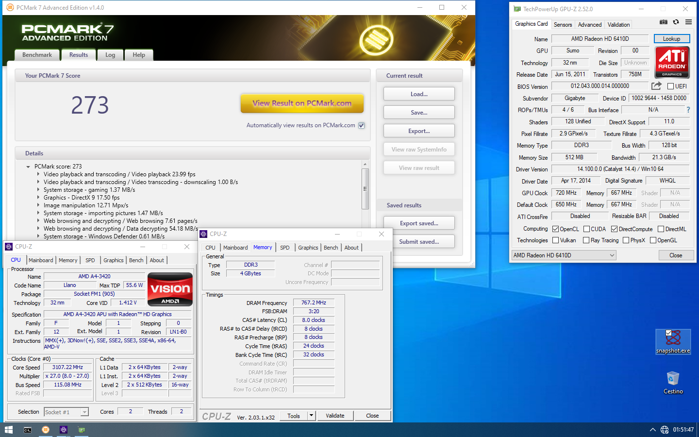This screenshot has height=437, width=699.
Task: Collapse the PCMark score: 273 tree node
Action: point(28,167)
